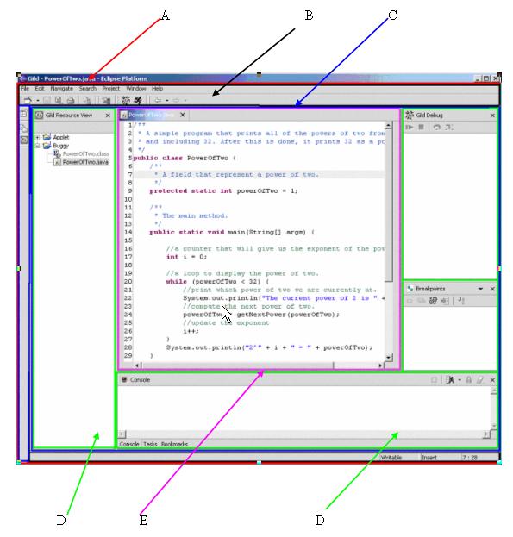Switch to the Tasks tab
This screenshot has height=537, width=513.
[150, 444]
